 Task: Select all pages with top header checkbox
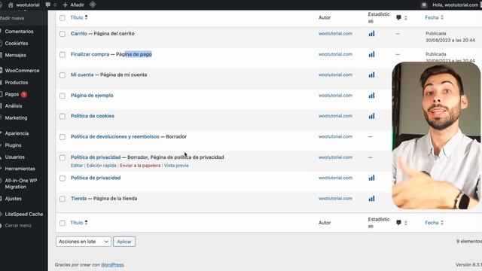pyautogui.click(x=63, y=18)
